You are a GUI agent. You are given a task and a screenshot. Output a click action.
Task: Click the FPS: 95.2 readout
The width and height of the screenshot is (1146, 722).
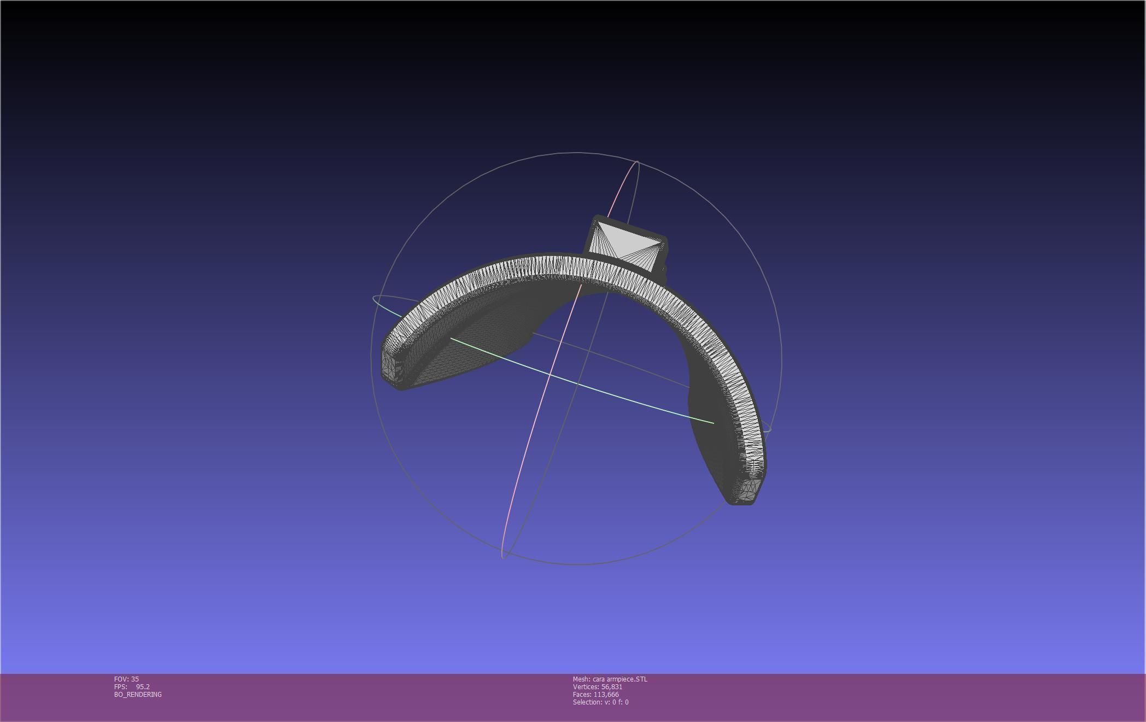[x=132, y=686]
